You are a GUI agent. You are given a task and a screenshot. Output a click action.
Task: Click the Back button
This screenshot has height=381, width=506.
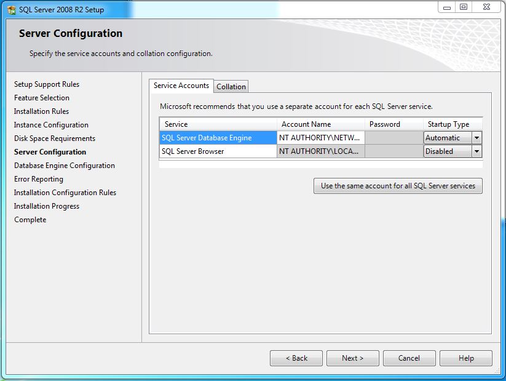(x=296, y=358)
